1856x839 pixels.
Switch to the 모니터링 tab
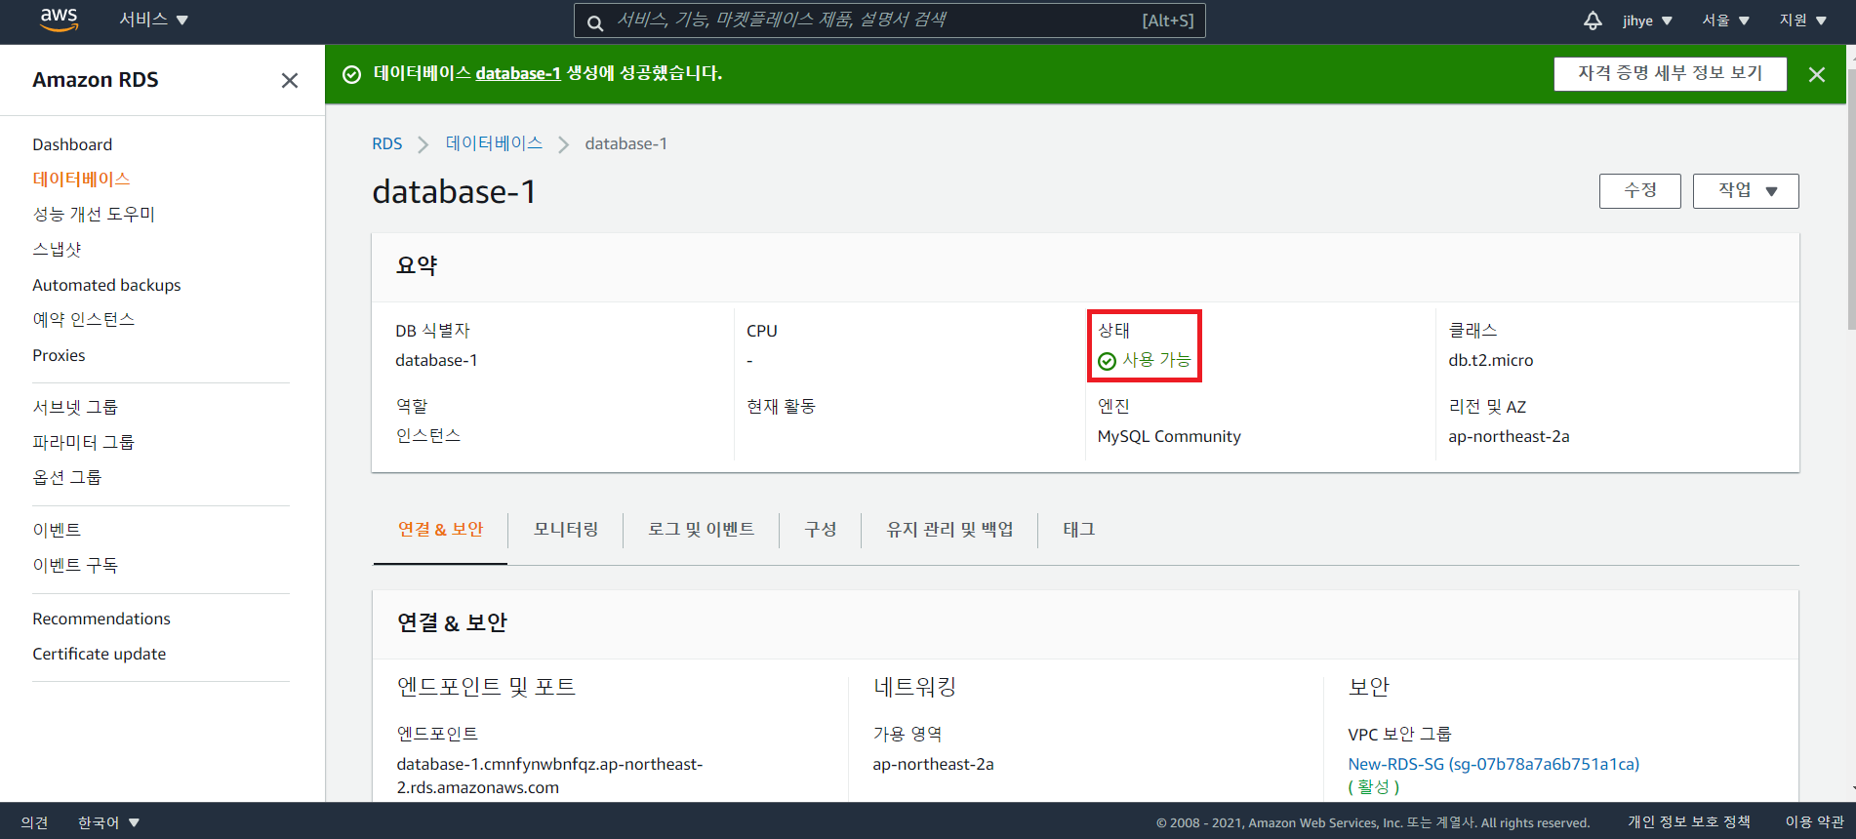[566, 529]
